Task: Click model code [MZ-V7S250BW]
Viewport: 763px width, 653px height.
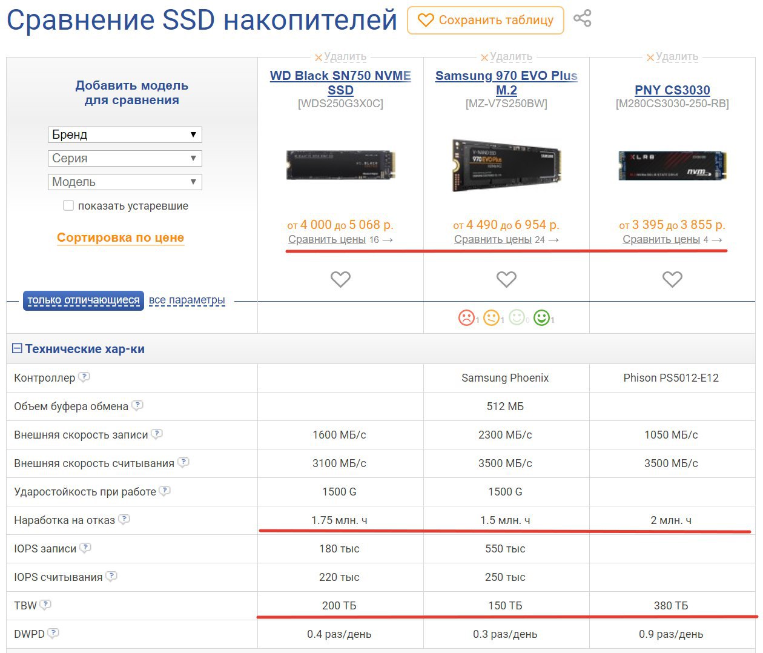Action: point(506,104)
